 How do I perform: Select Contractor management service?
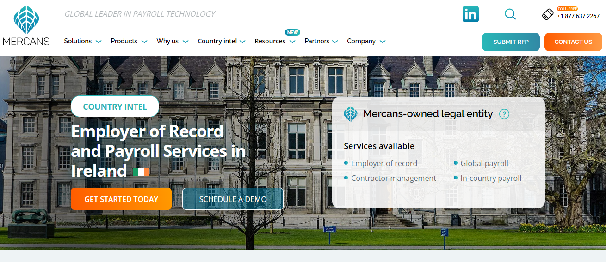tap(394, 178)
